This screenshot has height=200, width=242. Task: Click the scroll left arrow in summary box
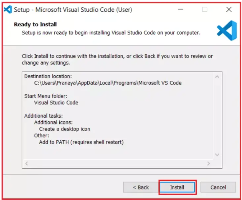click(x=27, y=163)
